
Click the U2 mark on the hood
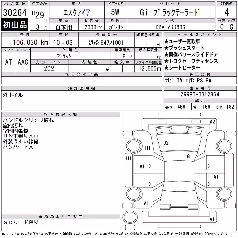coord(166,143)
